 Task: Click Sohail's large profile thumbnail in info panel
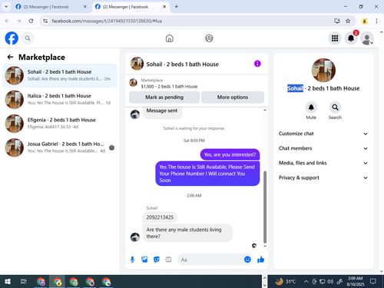(x=323, y=70)
